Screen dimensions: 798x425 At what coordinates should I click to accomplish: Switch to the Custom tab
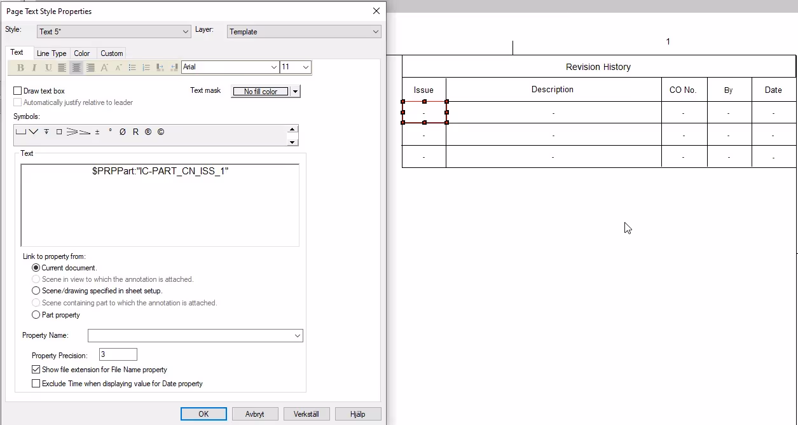pyautogui.click(x=111, y=53)
